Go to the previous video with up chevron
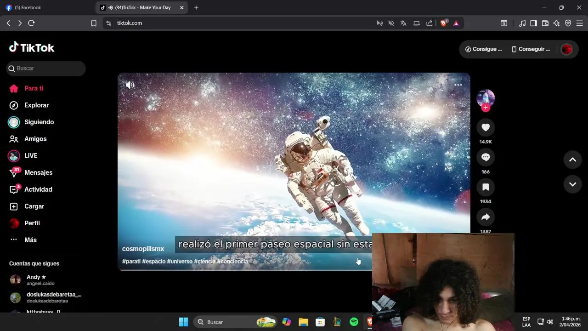 572,160
